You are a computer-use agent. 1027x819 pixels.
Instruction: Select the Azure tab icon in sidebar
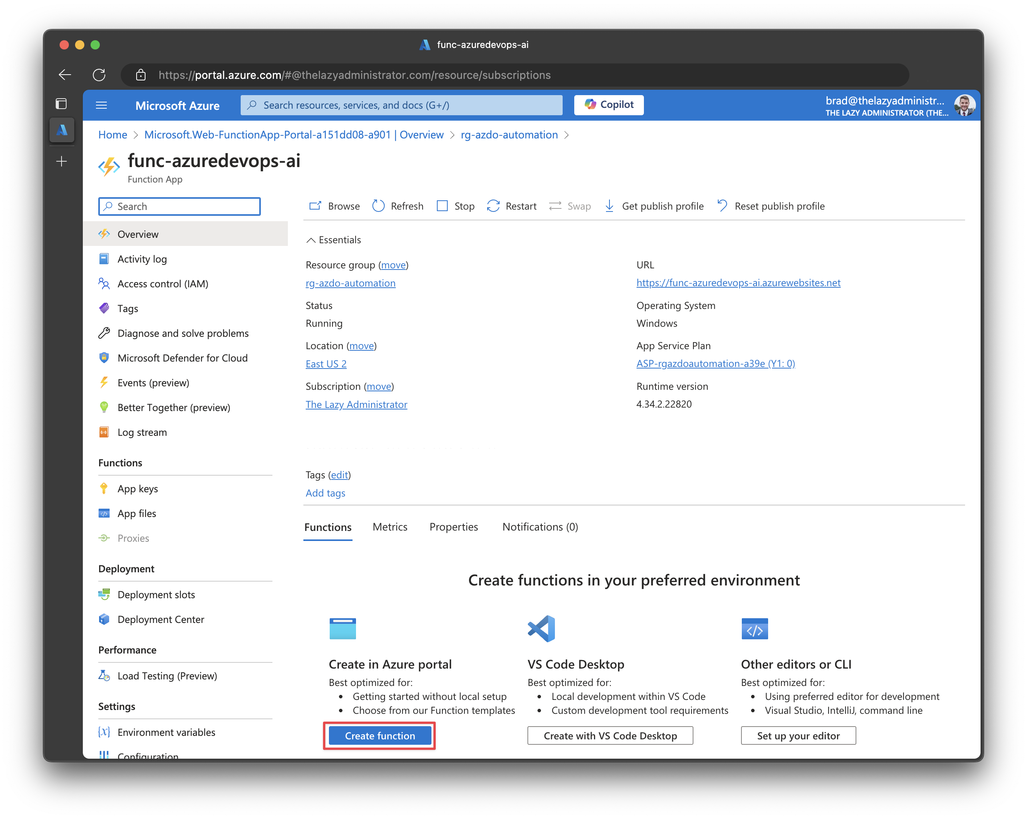(62, 130)
